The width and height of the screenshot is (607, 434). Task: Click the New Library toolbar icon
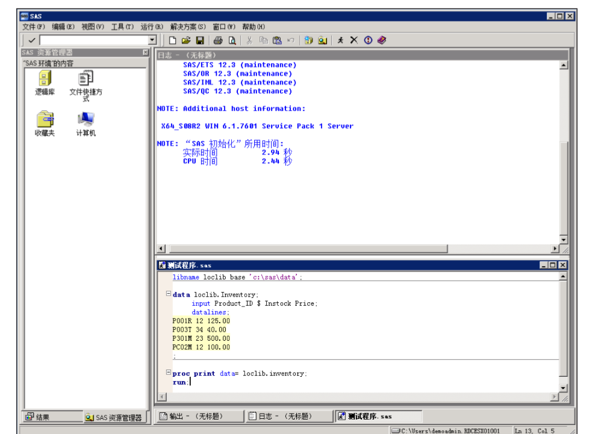point(308,40)
